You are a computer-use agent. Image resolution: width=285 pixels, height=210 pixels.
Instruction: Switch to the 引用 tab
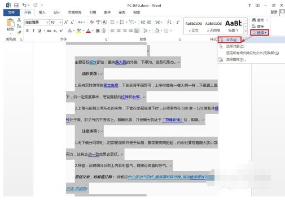(x=93, y=12)
